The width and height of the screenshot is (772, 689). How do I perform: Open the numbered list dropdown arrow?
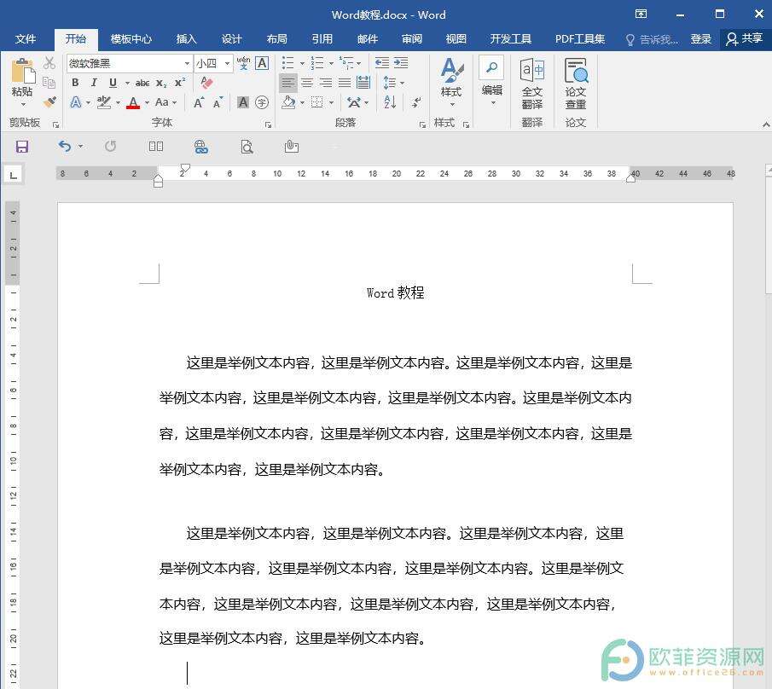tap(331, 63)
